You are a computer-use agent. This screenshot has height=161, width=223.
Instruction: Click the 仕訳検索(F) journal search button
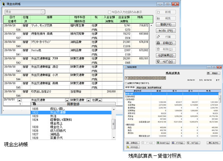coord(166,56)
